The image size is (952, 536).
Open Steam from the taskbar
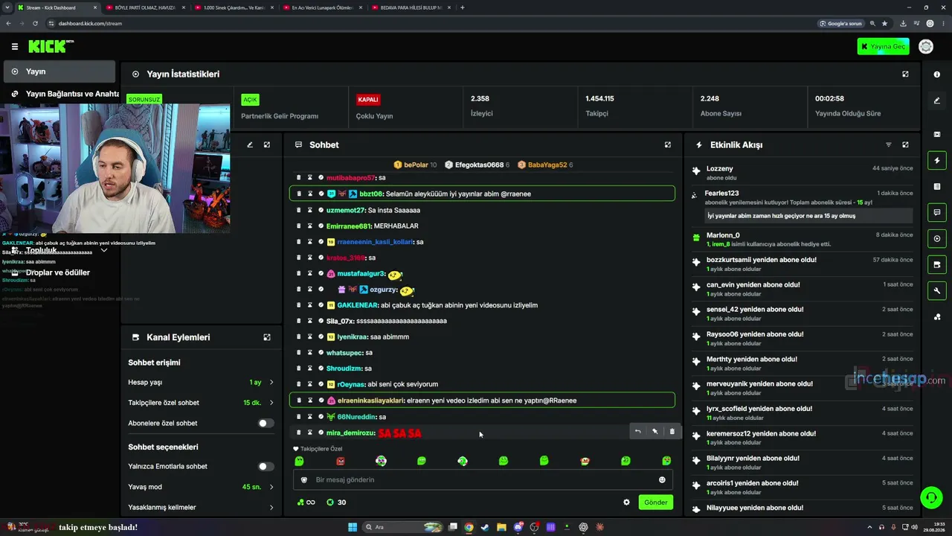tap(486, 527)
